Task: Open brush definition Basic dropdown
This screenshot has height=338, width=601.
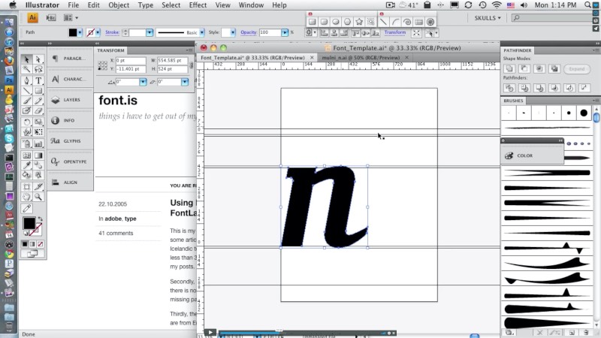Action: point(201,32)
